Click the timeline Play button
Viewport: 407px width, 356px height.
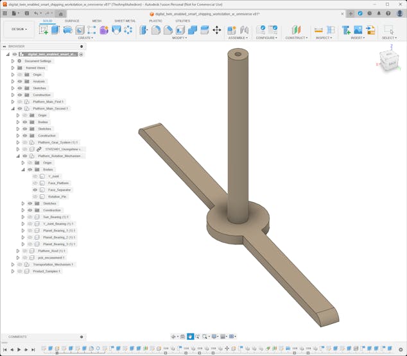(19, 350)
